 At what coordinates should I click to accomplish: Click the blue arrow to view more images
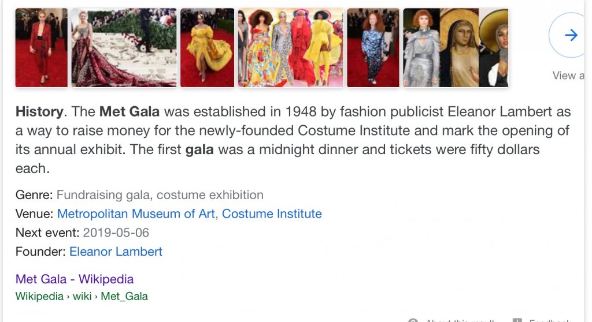[571, 36]
